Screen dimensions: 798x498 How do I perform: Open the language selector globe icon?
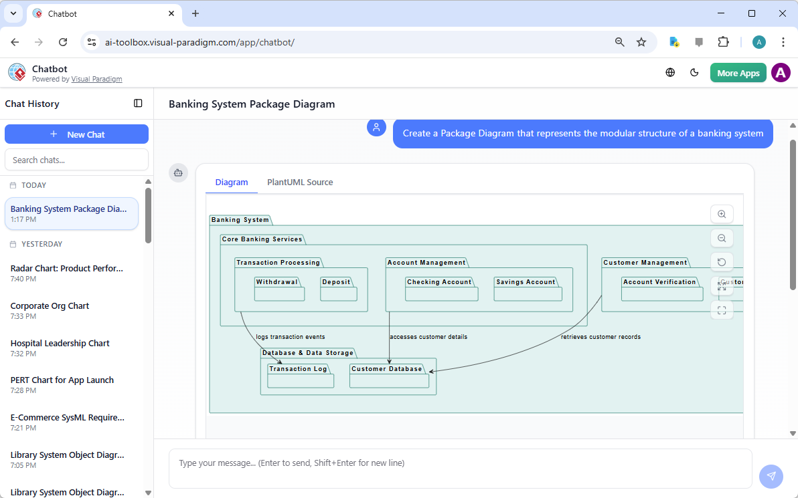(x=670, y=72)
